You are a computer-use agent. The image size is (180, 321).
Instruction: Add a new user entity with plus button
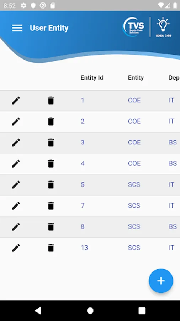pos(161,281)
